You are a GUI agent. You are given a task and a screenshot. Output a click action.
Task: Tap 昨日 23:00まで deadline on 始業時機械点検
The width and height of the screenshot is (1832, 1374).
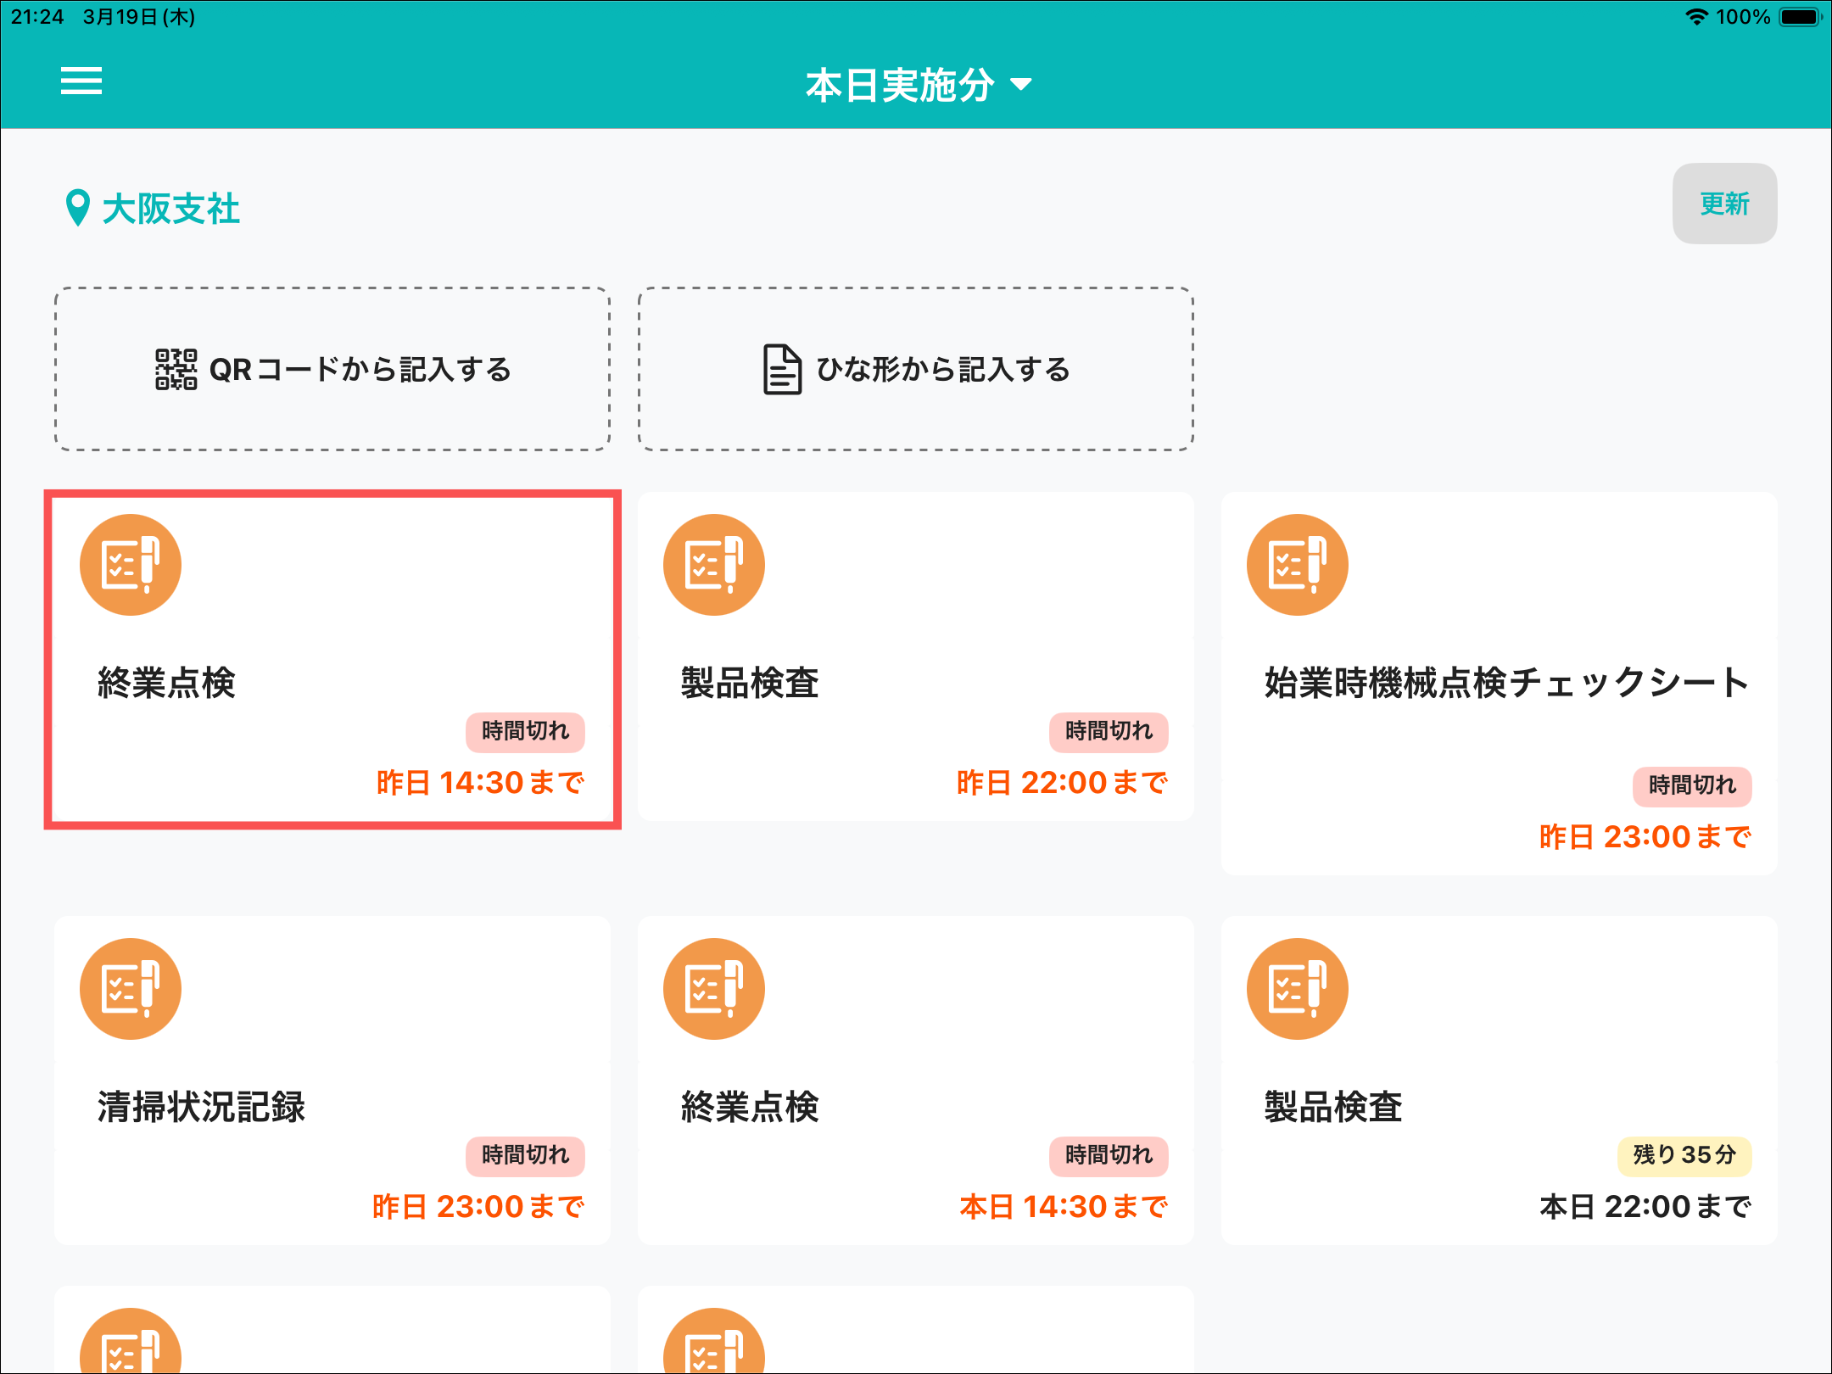[1644, 837]
